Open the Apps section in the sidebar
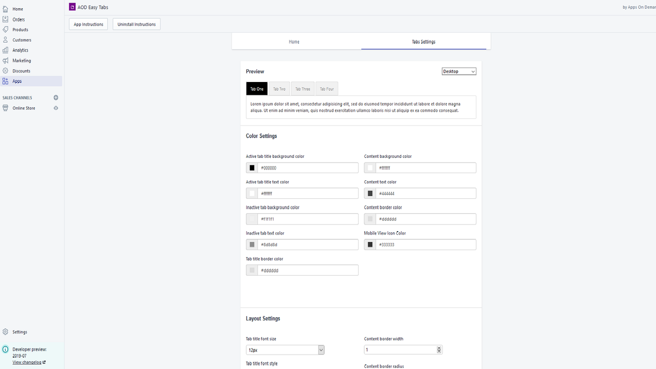Screen dimensions: 656x369 click(x=16, y=81)
